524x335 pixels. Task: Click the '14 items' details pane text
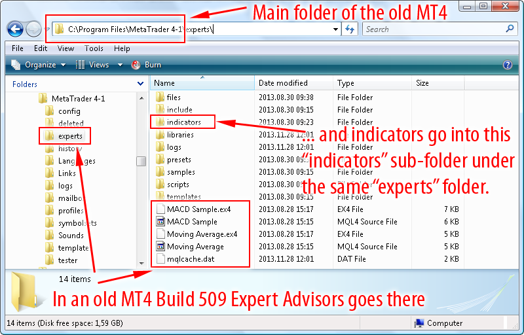[75, 279]
